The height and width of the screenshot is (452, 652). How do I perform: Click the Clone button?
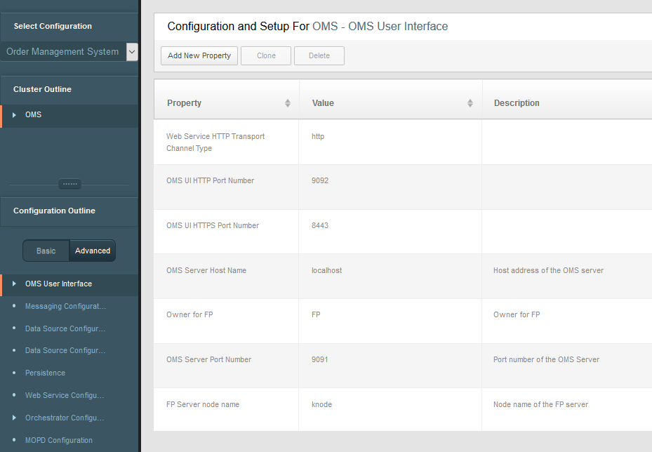266,55
